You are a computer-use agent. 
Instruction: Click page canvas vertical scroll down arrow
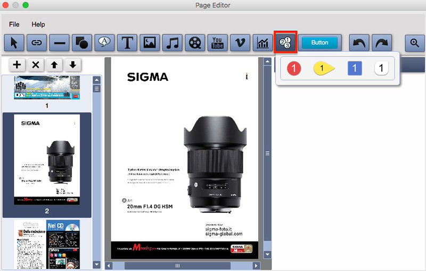tap(267, 254)
